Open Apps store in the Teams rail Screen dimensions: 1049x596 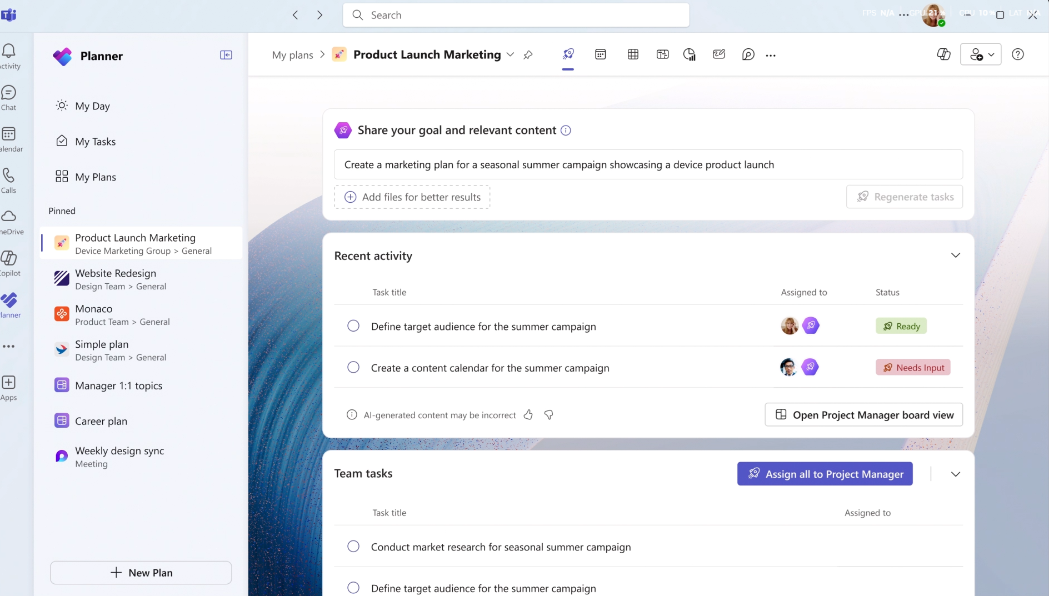[x=9, y=388]
